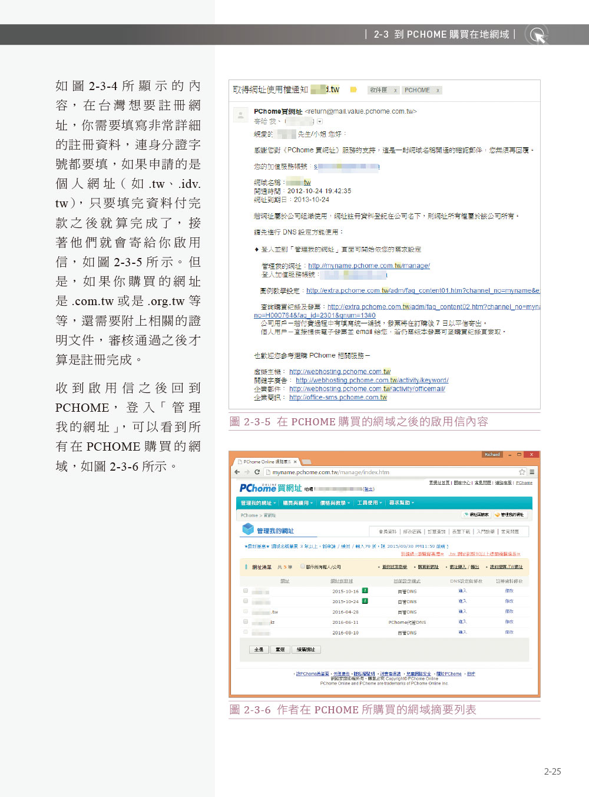Click the browser back arrow
Screen dimensions: 589x797
click(237, 472)
